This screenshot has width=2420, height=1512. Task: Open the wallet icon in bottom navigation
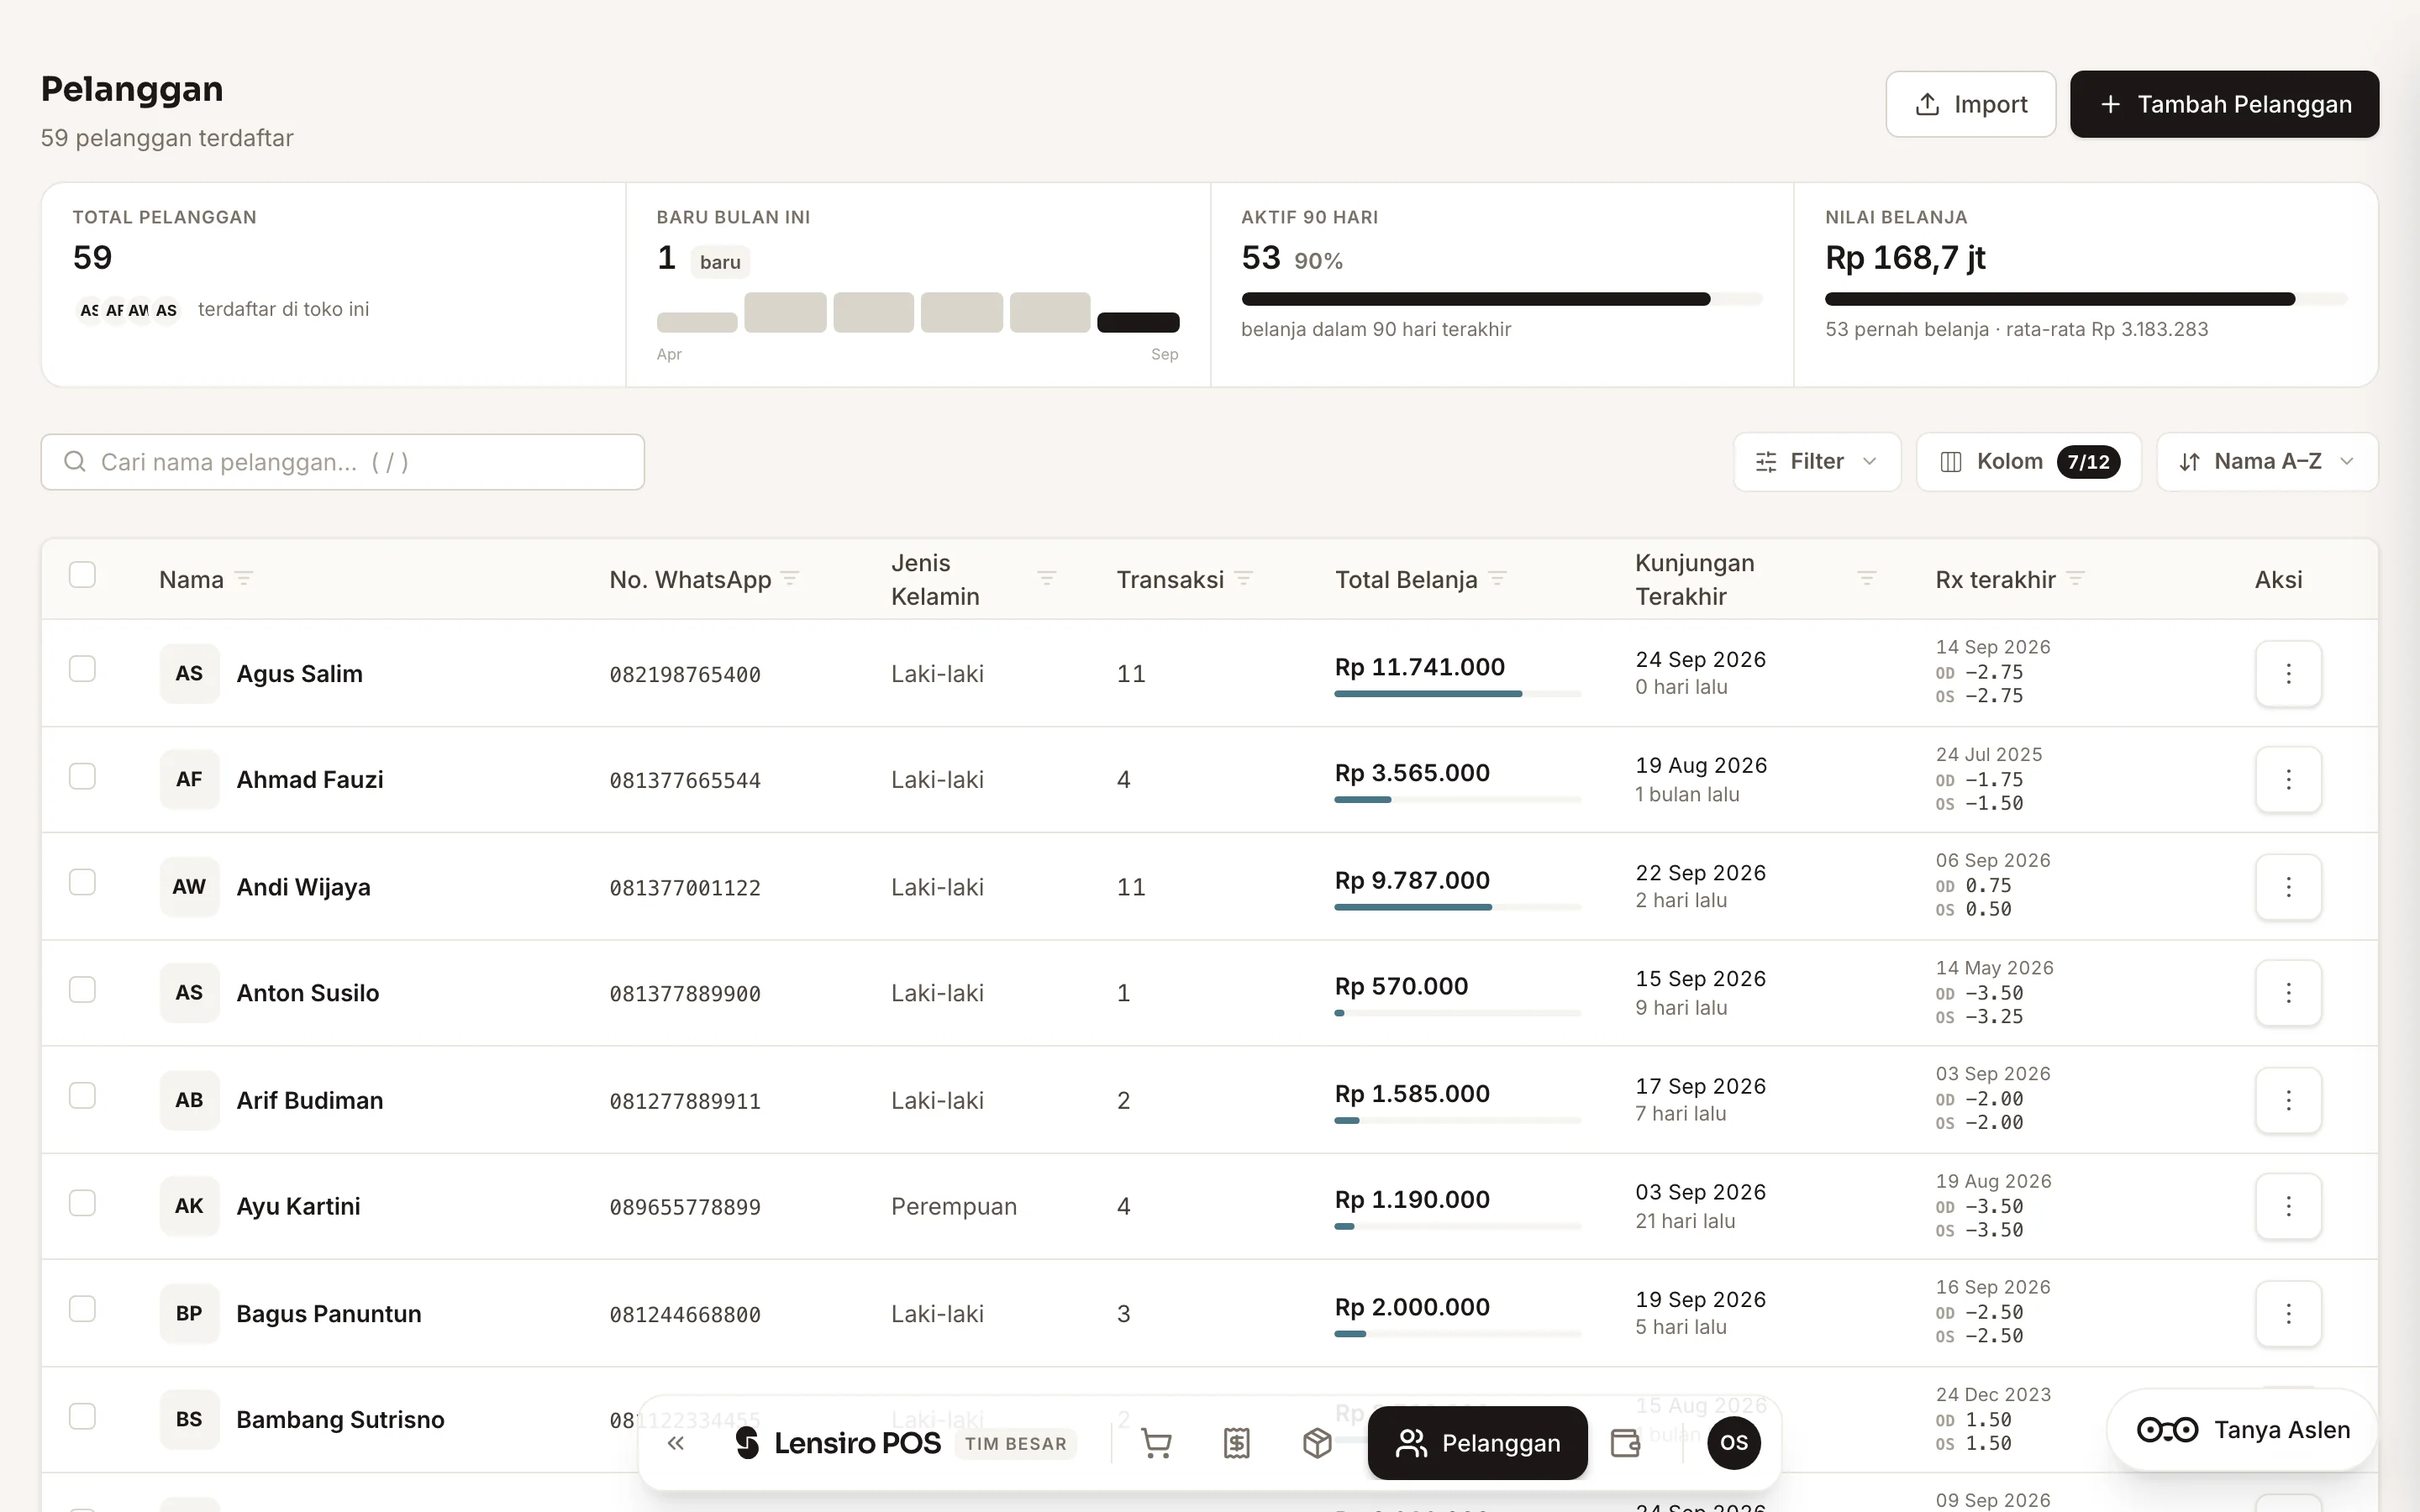pos(1625,1443)
